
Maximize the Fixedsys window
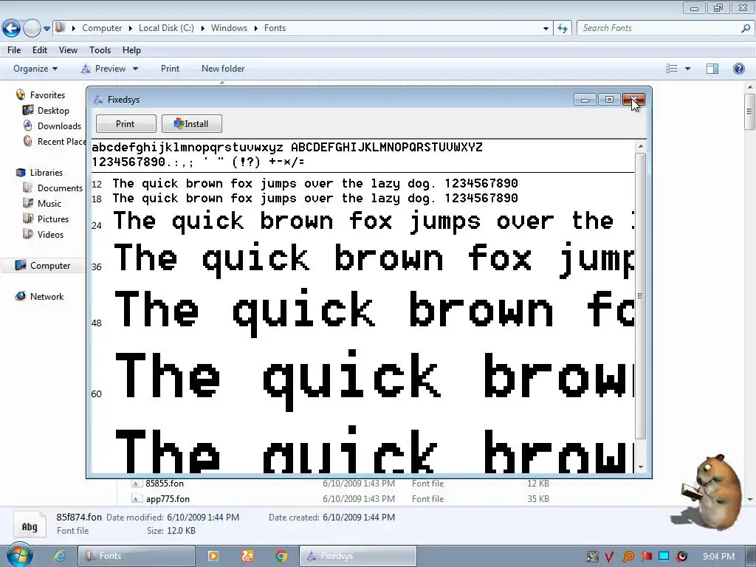[x=609, y=100]
